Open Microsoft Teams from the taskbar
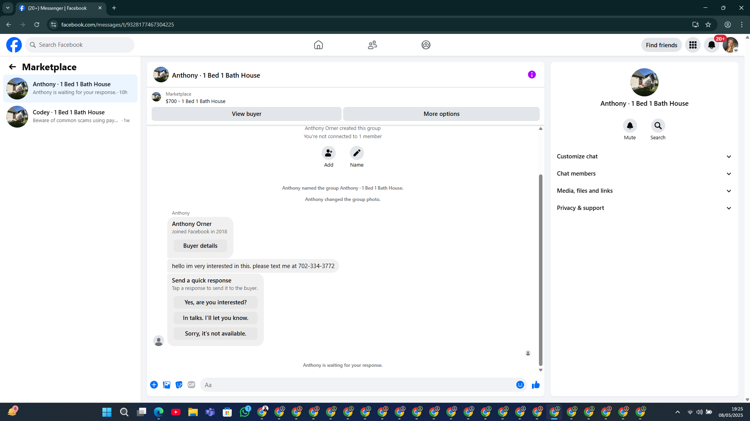Screen dimensions: 750x421 coord(210,412)
